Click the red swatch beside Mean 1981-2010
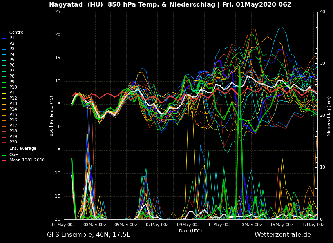The height and width of the screenshot is (243, 333). click(x=4, y=161)
